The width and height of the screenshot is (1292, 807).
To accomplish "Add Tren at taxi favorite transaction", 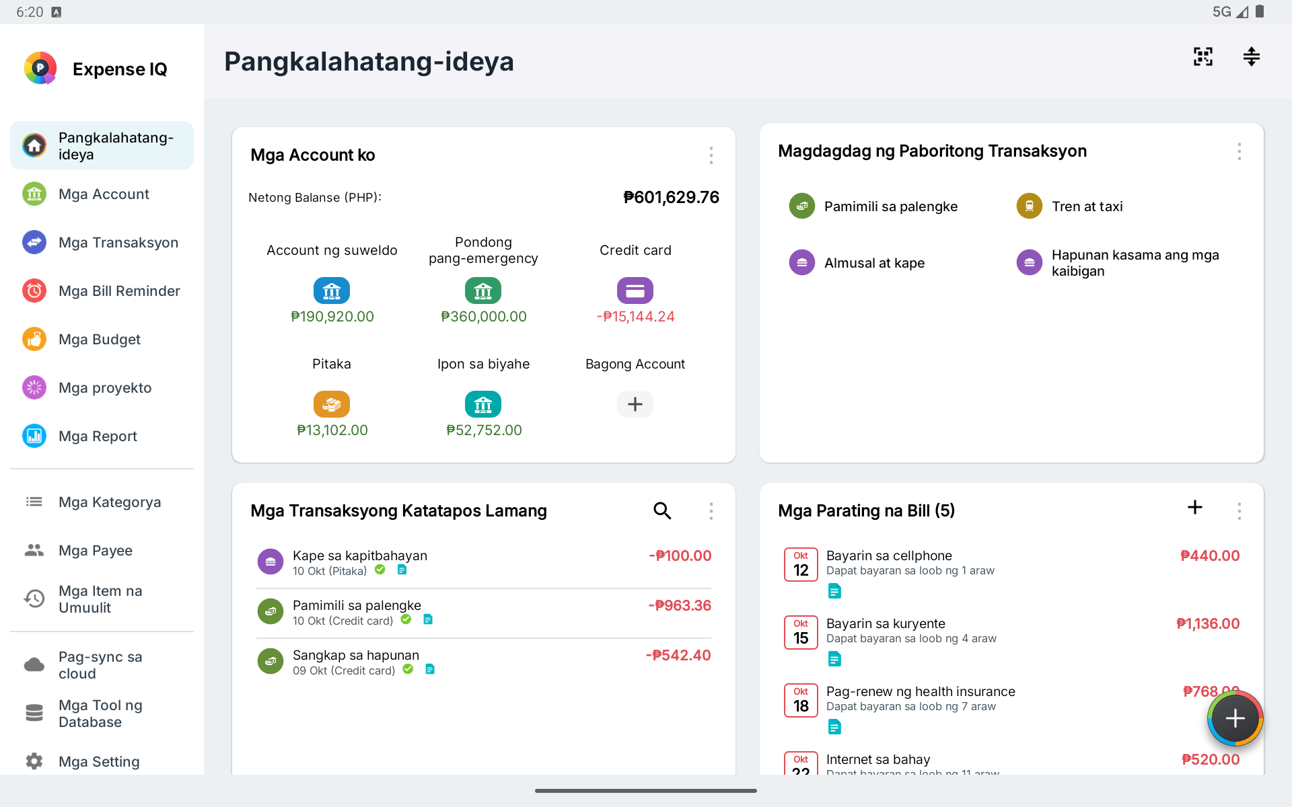I will 1070,206.
